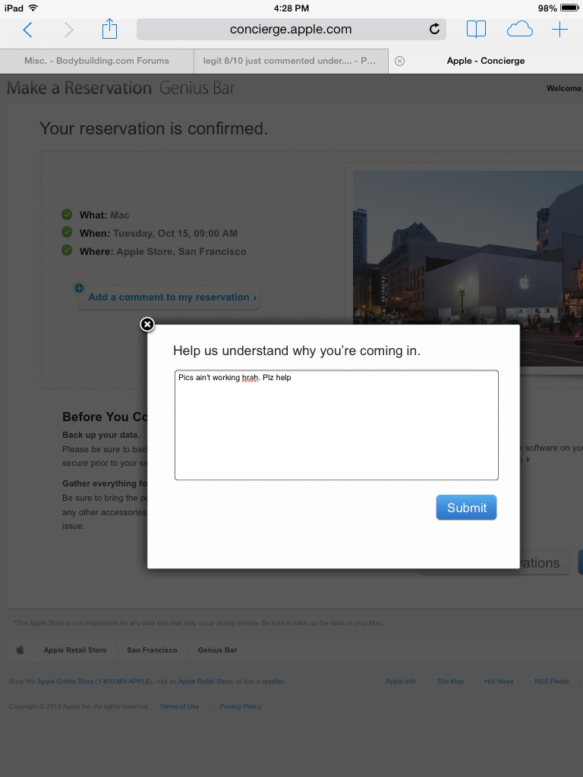Viewport: 583px width, 777px height.
Task: Click the reseller footer link
Action: click(x=273, y=681)
